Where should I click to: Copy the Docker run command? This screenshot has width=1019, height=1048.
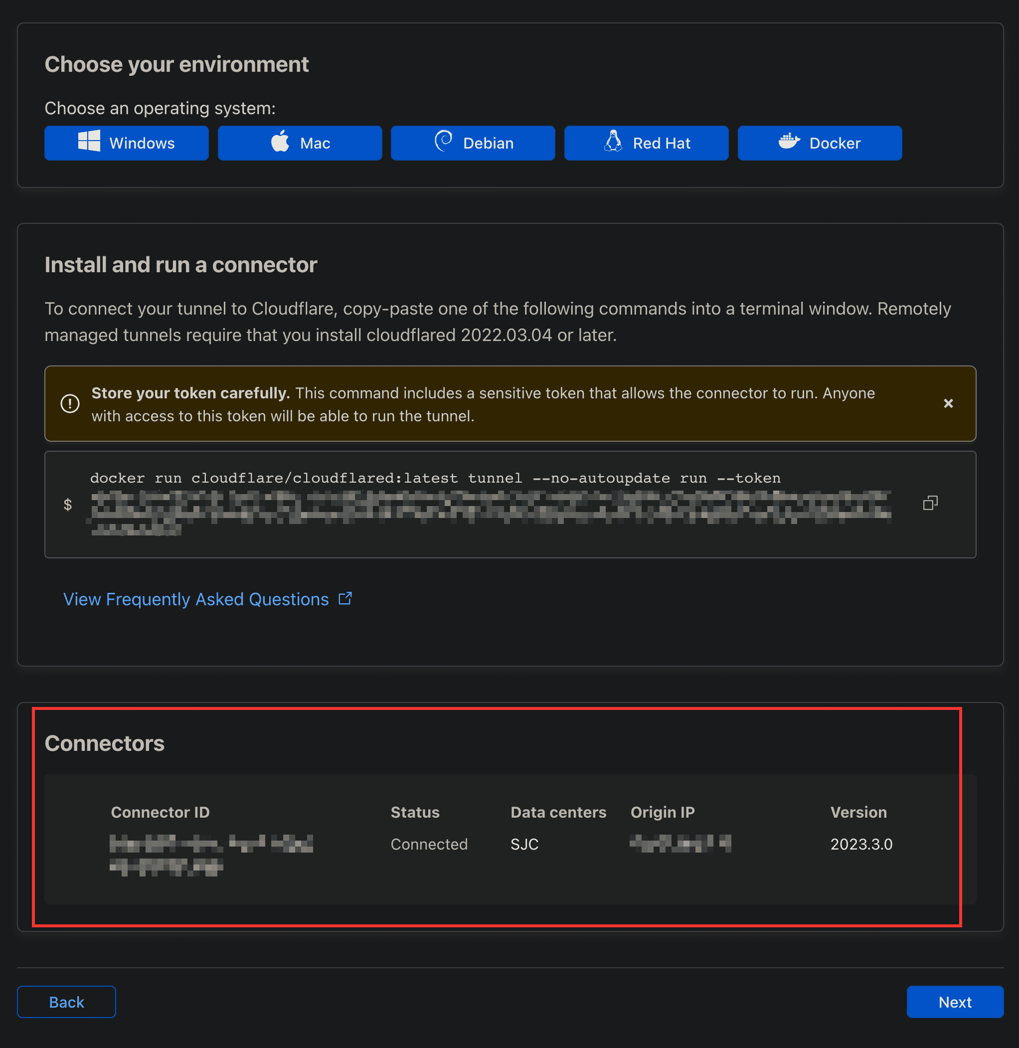point(930,503)
